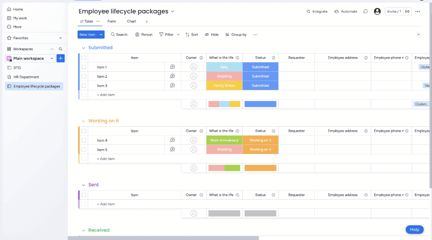Viewport: 432px width, 240px height.
Task: Click the Workspaces options ellipsis
Action: [52, 49]
